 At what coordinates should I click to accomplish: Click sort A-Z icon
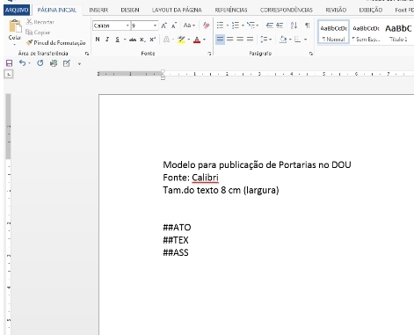click(294, 25)
